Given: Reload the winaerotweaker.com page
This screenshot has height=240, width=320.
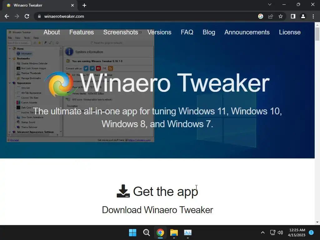Looking at the screenshot, I should click(x=27, y=16).
